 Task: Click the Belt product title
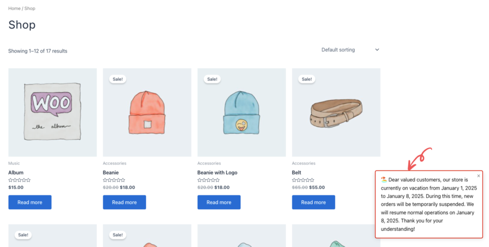click(x=297, y=172)
